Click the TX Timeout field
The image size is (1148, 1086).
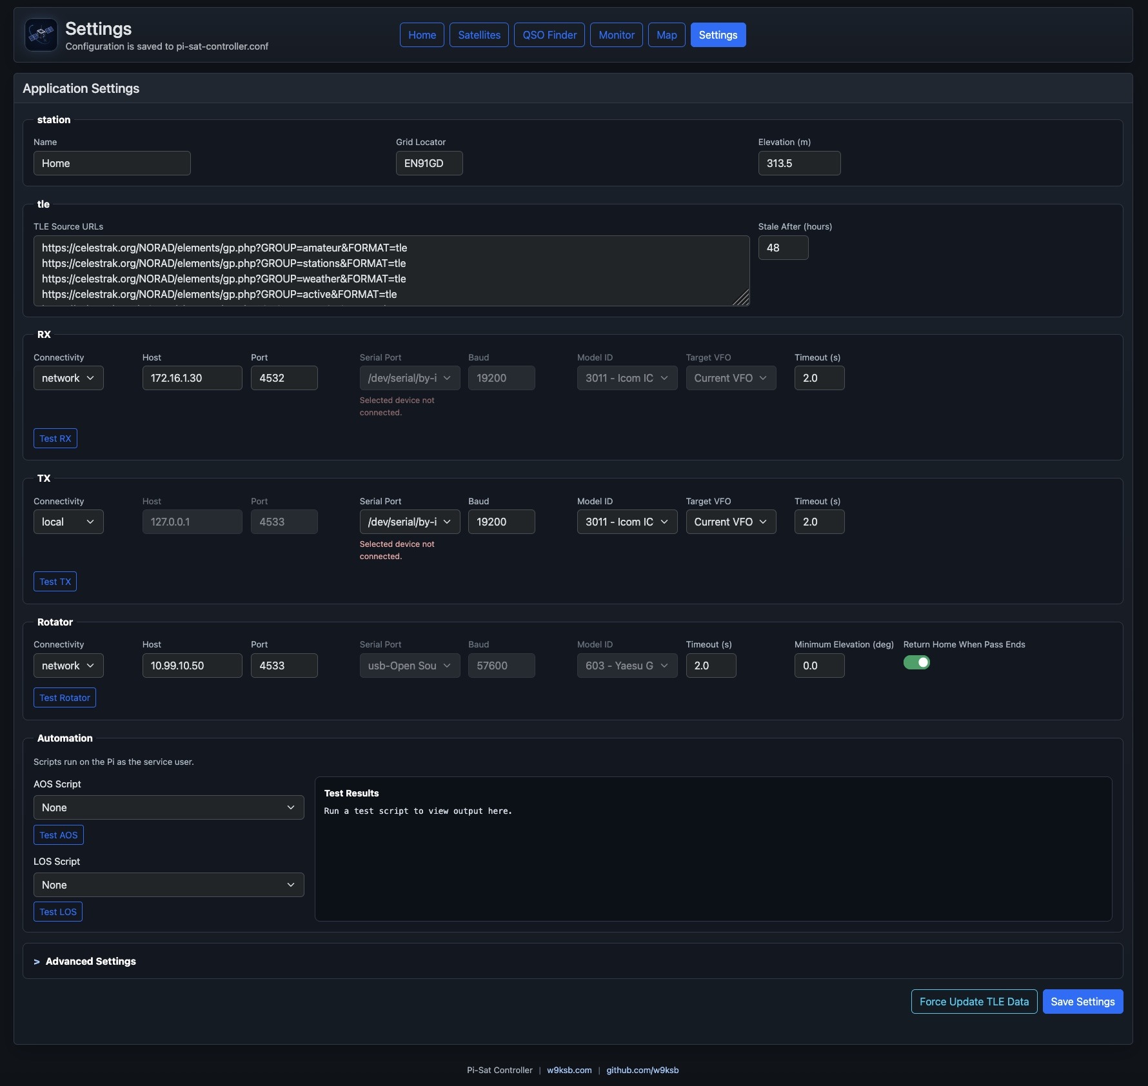point(820,522)
